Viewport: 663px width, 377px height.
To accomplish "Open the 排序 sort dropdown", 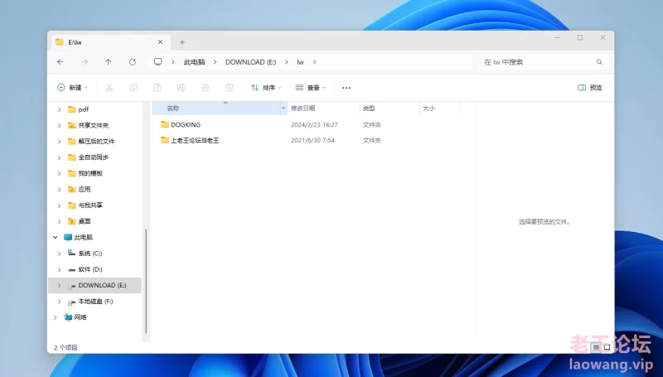I will click(x=266, y=88).
